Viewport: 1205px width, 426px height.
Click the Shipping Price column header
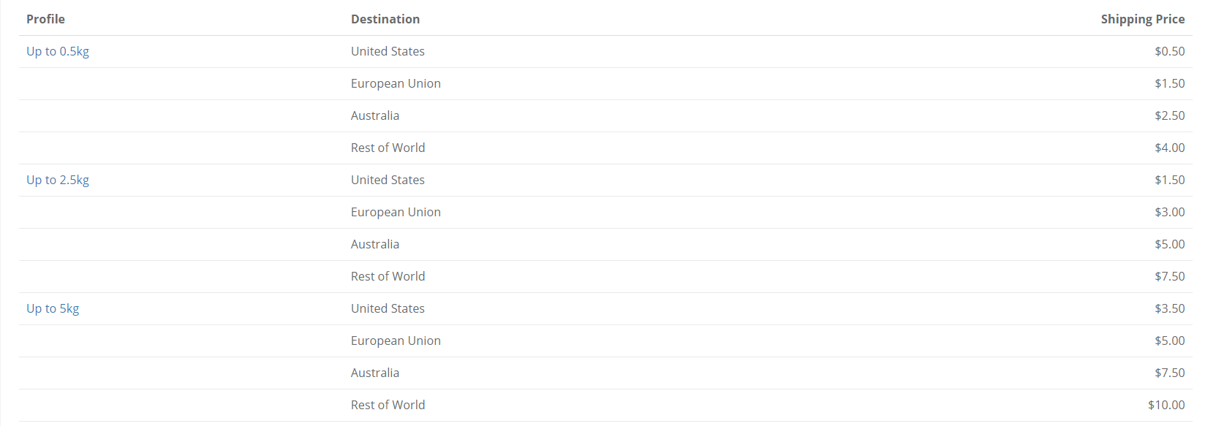pos(1143,19)
